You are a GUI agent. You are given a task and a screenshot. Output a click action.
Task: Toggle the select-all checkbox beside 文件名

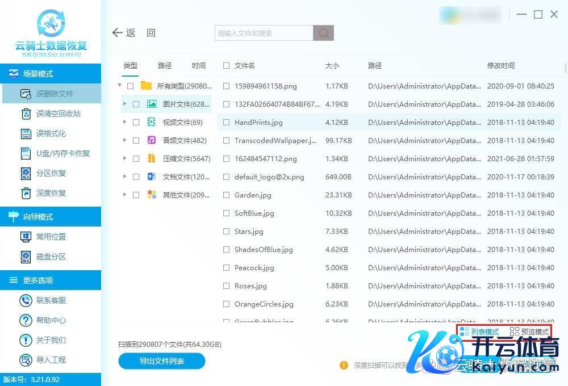[x=227, y=66]
